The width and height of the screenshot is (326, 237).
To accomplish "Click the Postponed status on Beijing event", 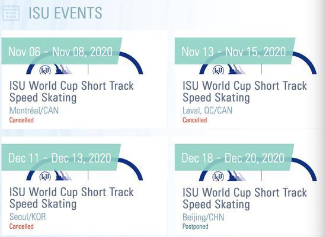I will (x=195, y=226).
